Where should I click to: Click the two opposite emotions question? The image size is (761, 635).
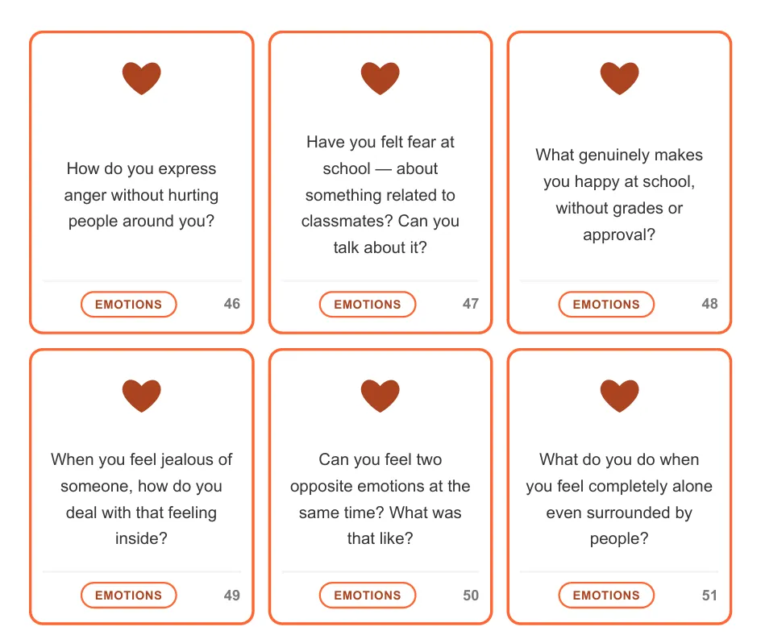pos(380,499)
